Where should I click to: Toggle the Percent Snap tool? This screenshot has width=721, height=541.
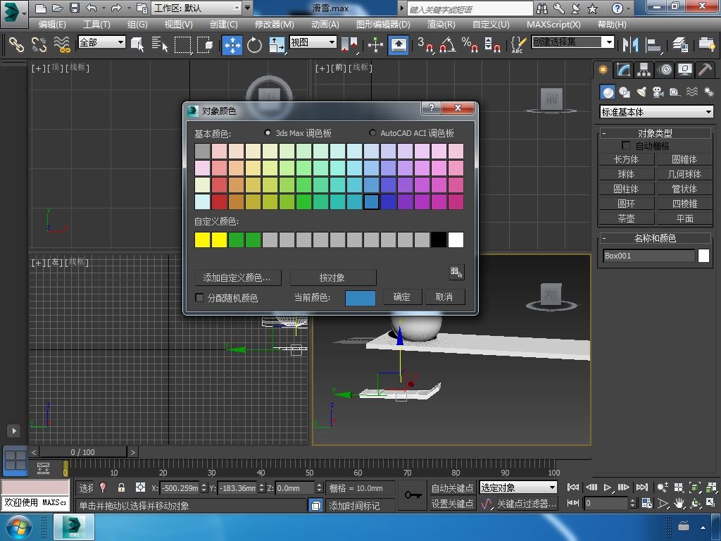(x=470, y=44)
